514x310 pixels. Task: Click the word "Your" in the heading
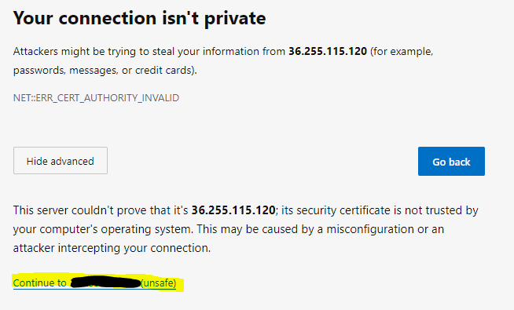pos(33,18)
